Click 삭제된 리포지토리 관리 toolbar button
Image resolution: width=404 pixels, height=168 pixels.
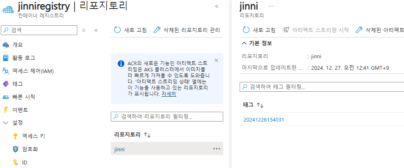[x=187, y=30]
